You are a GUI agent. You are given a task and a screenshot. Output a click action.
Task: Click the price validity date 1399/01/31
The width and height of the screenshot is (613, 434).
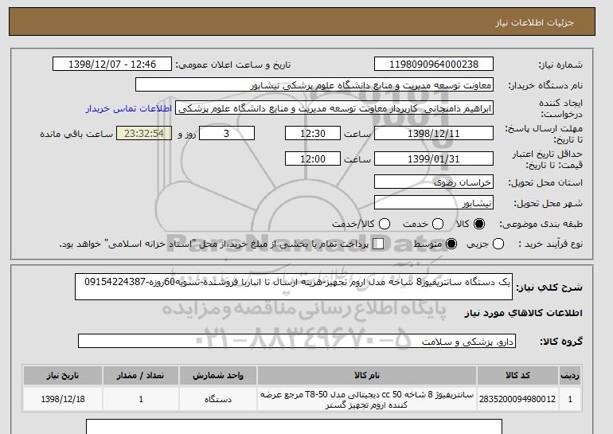point(434,158)
